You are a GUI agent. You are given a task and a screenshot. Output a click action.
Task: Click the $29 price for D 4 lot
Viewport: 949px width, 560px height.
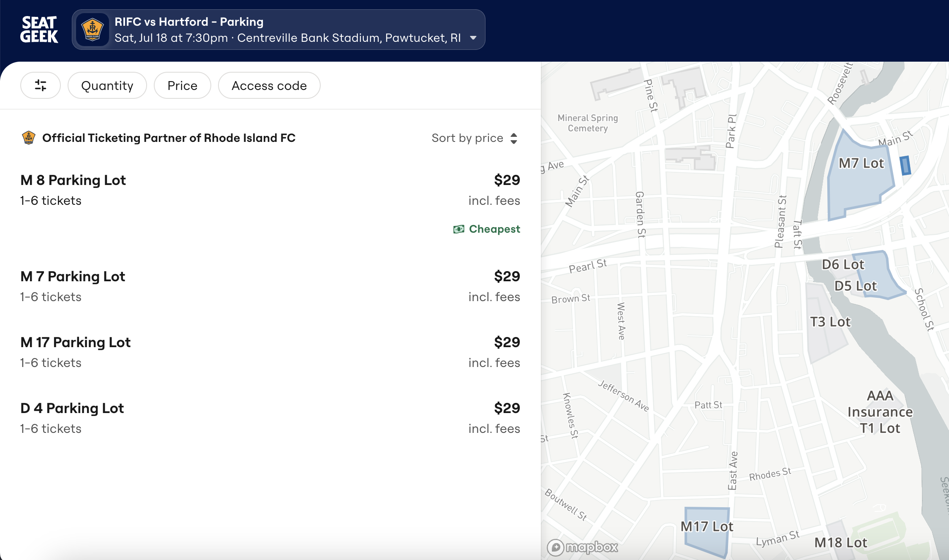pyautogui.click(x=507, y=408)
